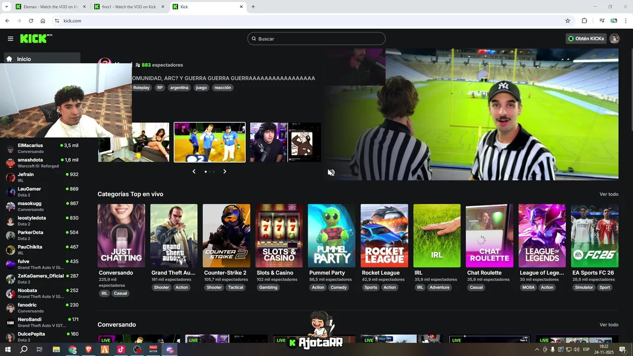Open the Windows Start menu
Image resolution: width=633 pixels, height=356 pixels.
pos(7,350)
